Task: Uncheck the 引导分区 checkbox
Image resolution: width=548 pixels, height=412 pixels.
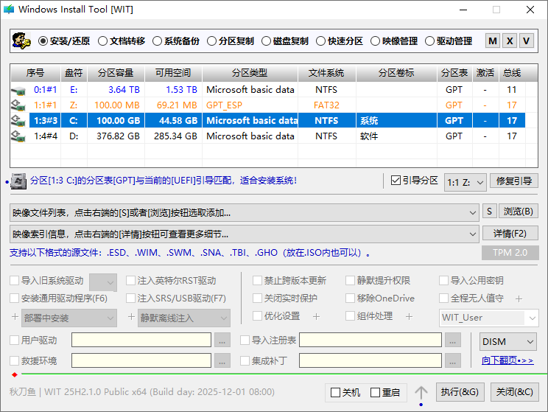Action: coord(396,181)
